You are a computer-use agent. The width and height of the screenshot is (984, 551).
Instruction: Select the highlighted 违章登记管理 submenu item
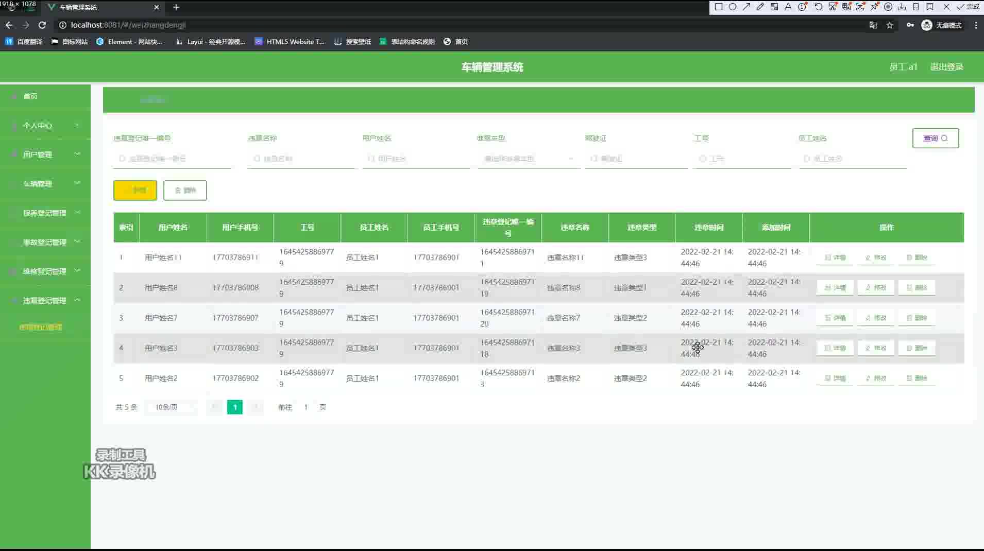41,327
